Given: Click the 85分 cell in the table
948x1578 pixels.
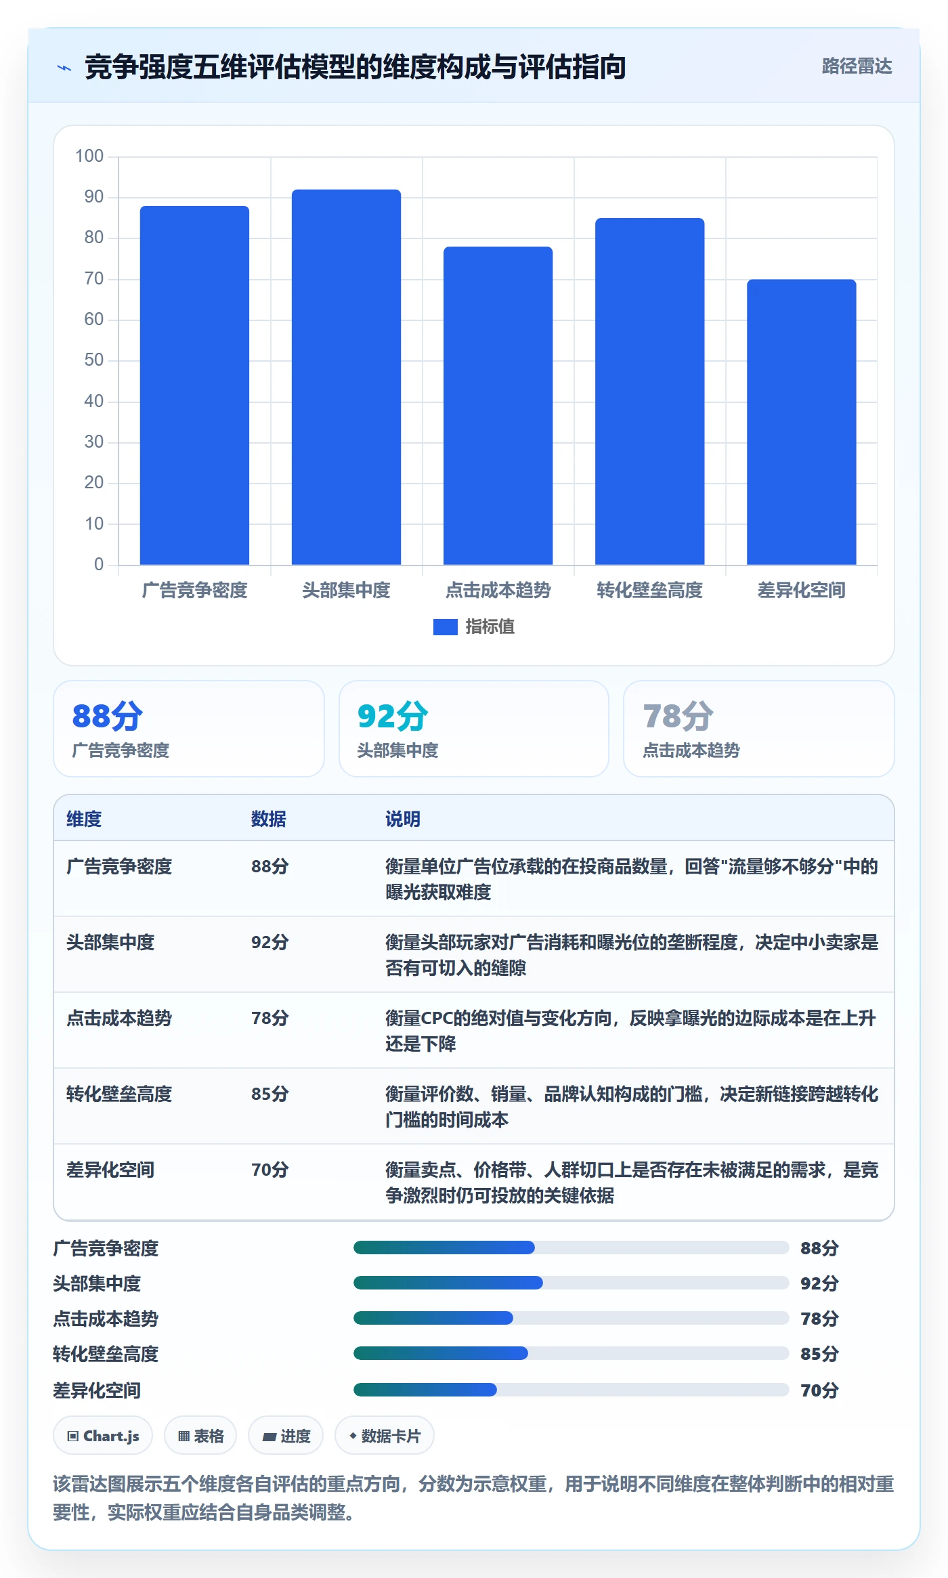Looking at the screenshot, I should 270,1094.
